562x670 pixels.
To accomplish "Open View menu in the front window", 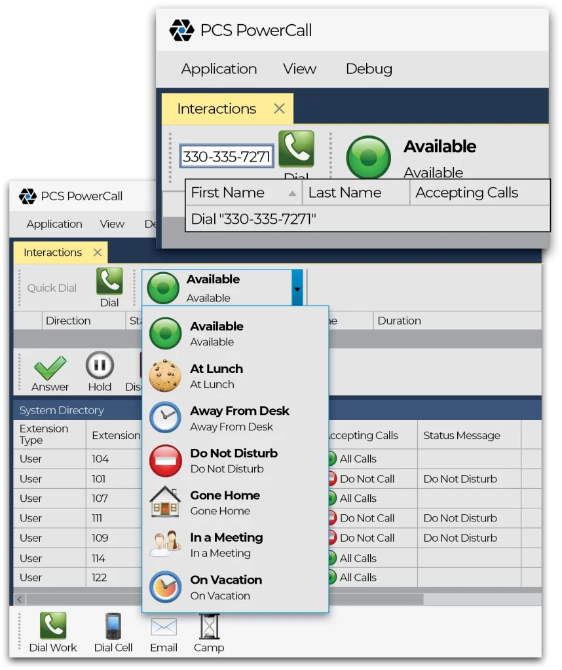I will click(299, 69).
